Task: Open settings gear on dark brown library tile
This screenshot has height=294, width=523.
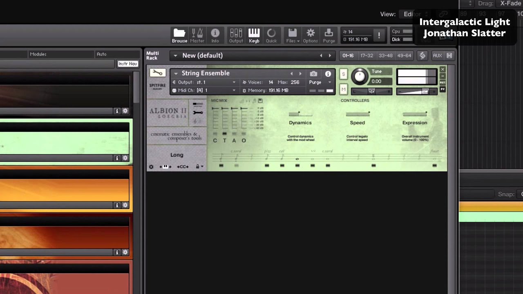Action: click(x=125, y=111)
